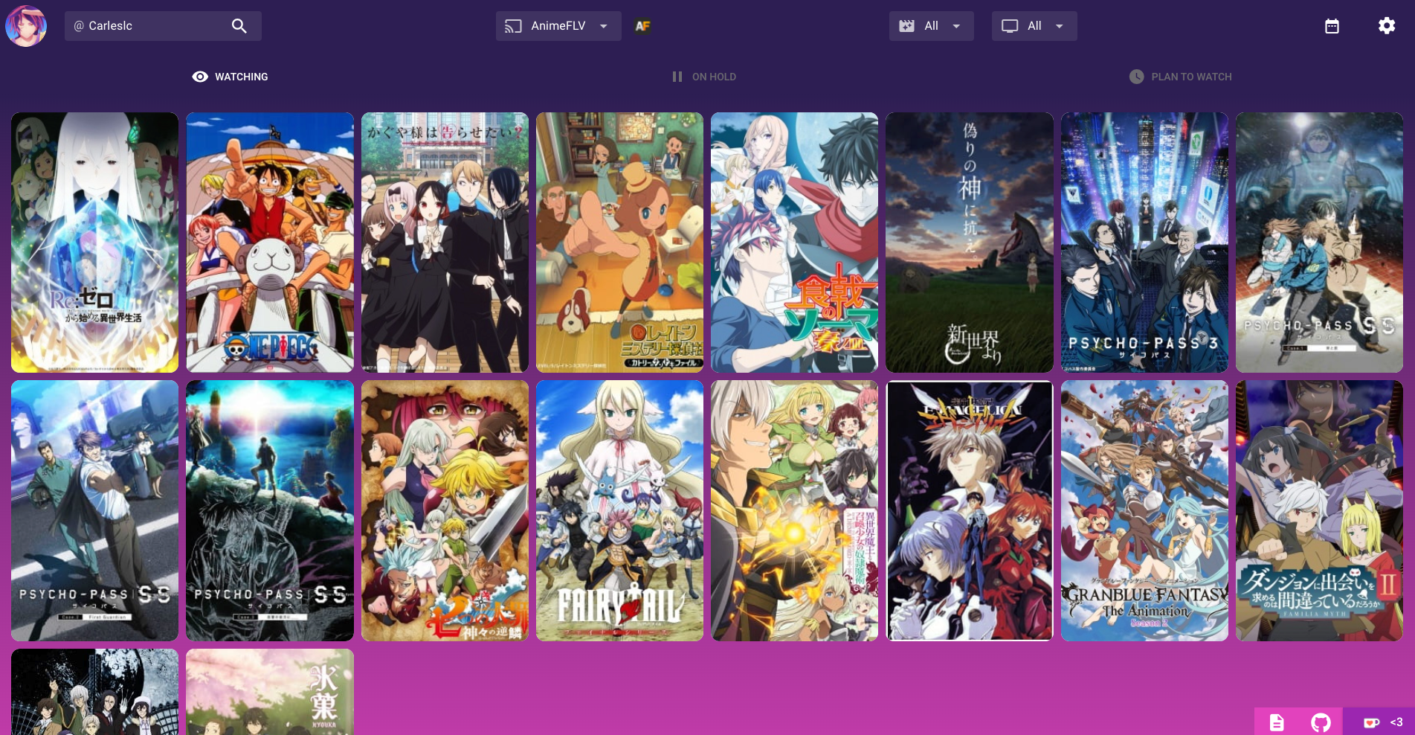Screen dimensions: 1415x735
Task: Open the Seven Deadly Sins cover
Action: (445, 511)
